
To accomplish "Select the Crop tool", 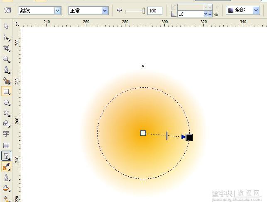I will click(7, 48).
